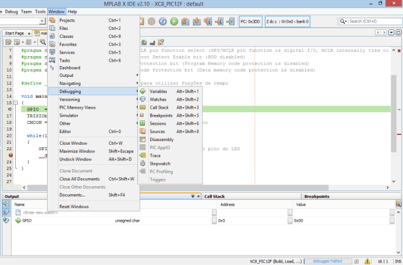Click the Step Into toolbar icon
This screenshot has height=265, width=403.
[197, 21]
